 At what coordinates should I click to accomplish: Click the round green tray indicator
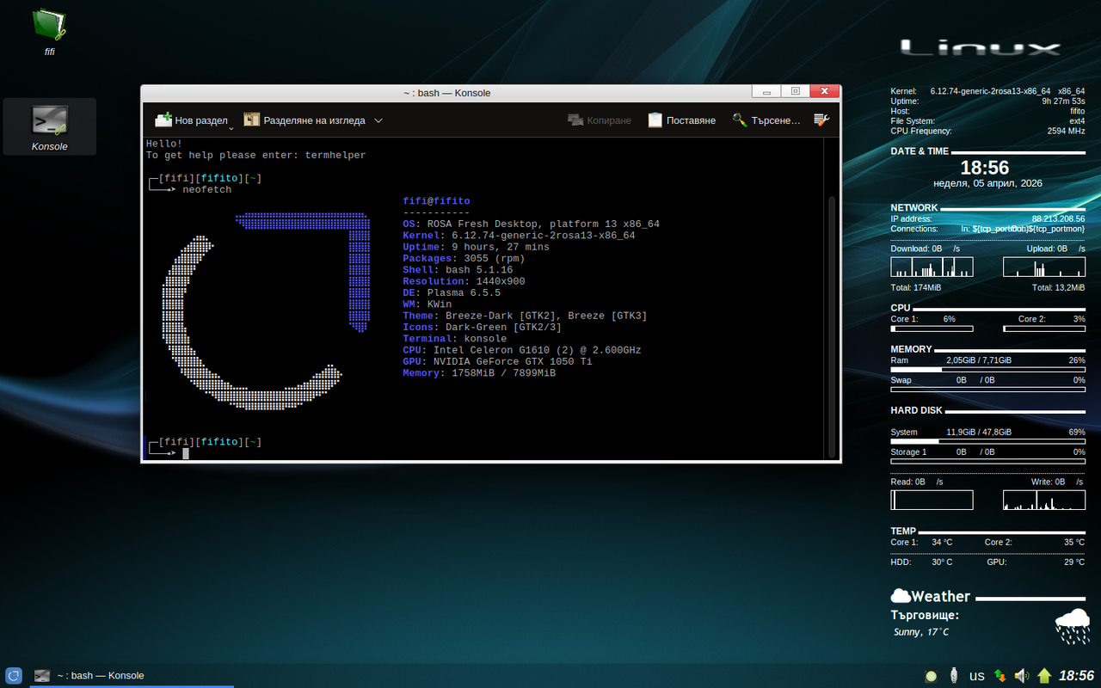[931, 677]
